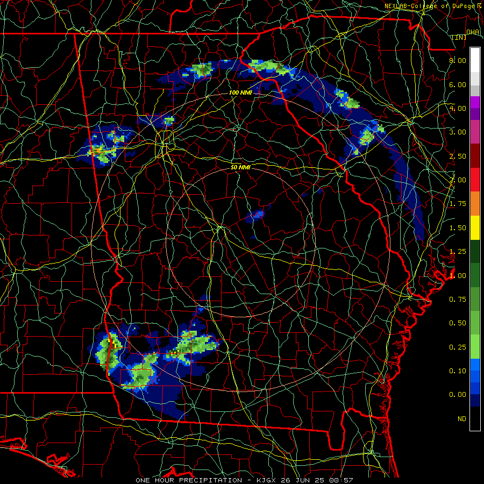
Task: Click the 50 NMI range ring label
Action: pyautogui.click(x=240, y=167)
